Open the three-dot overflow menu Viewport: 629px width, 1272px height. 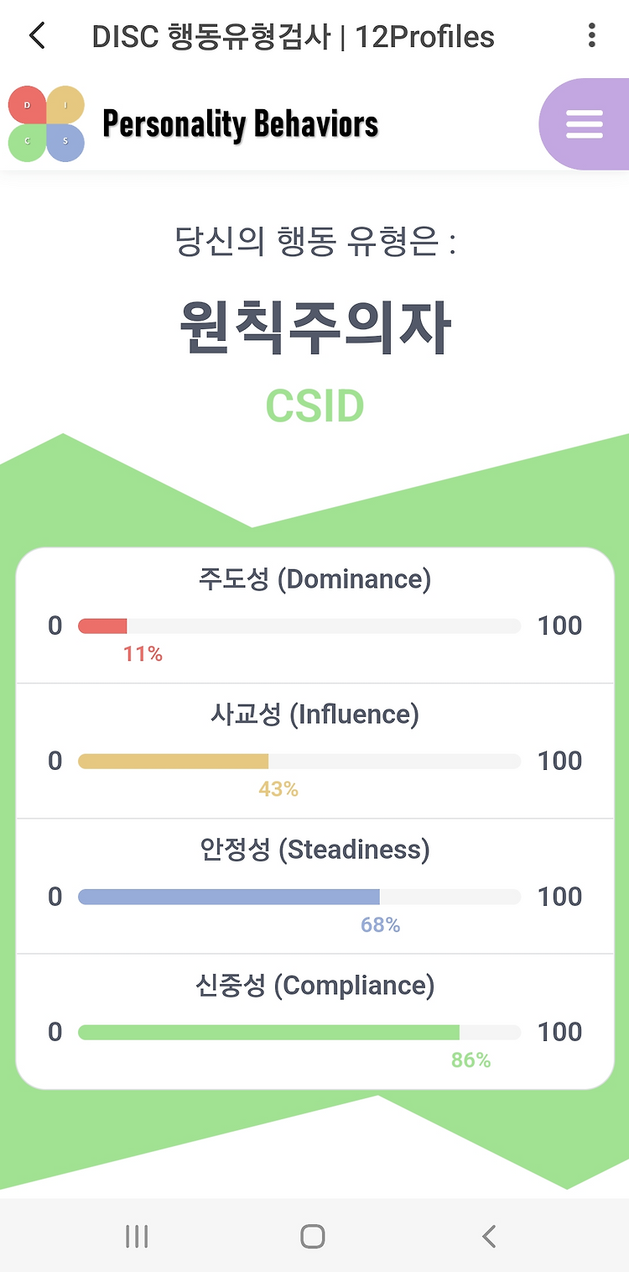(592, 35)
